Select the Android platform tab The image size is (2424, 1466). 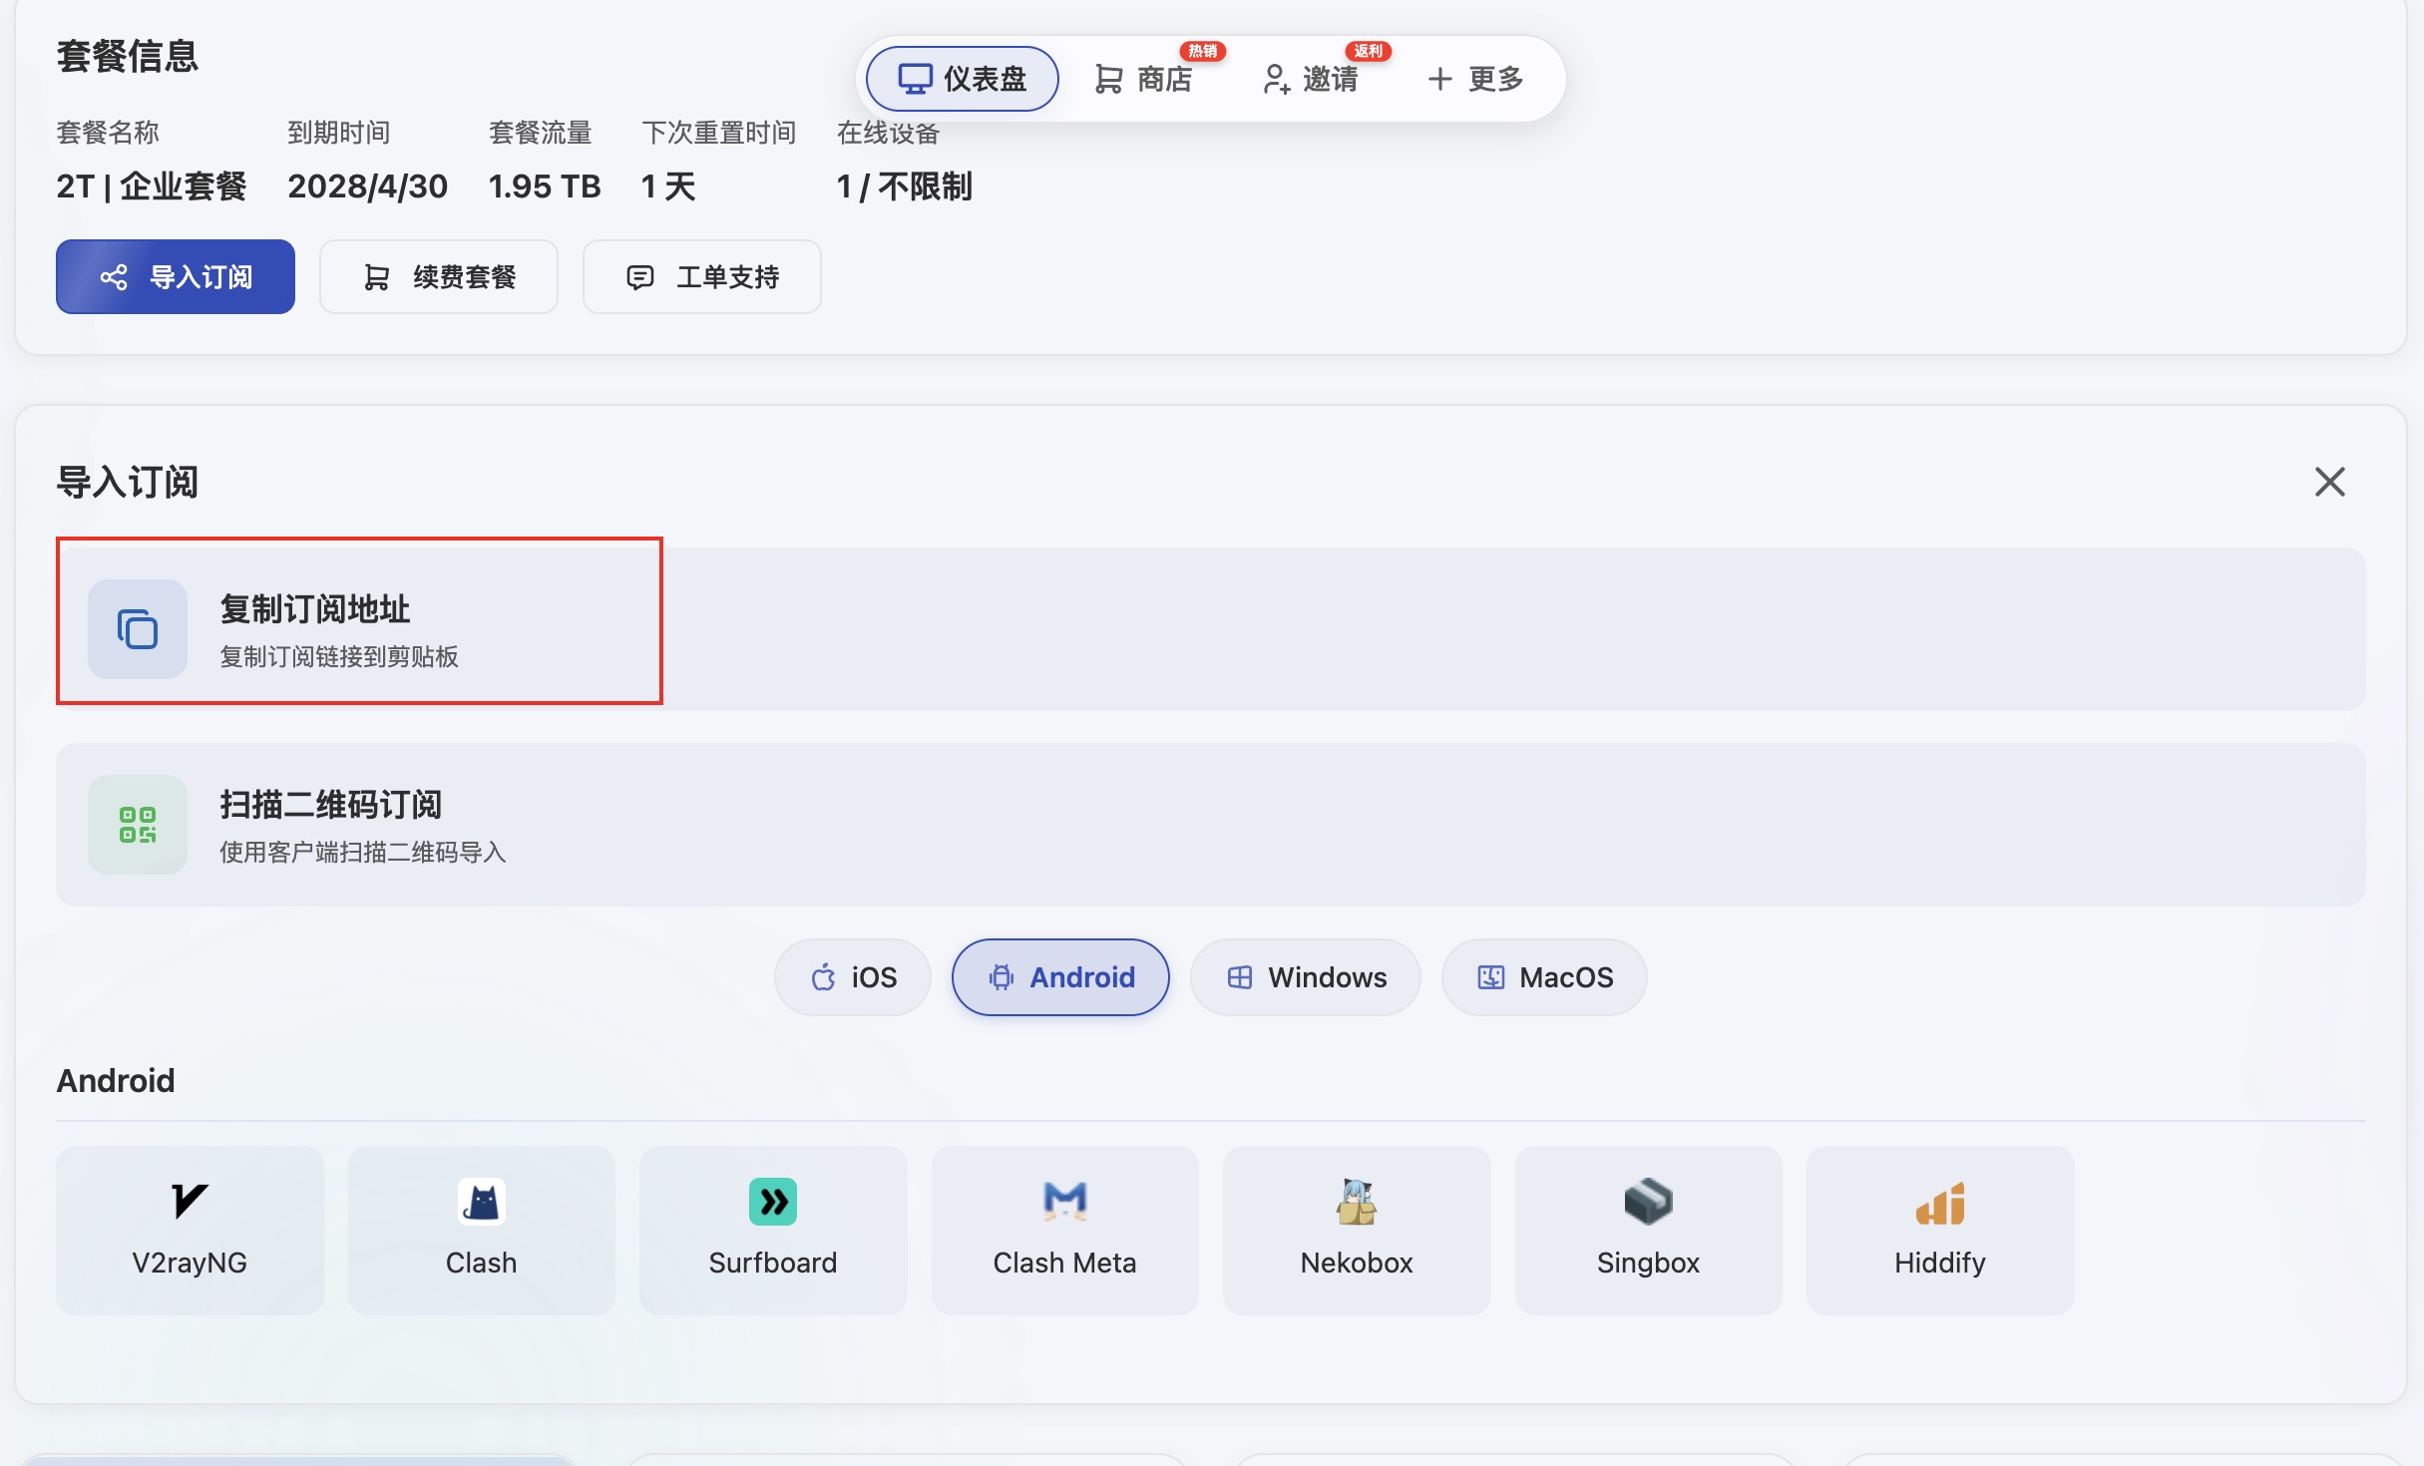[x=1060, y=977]
